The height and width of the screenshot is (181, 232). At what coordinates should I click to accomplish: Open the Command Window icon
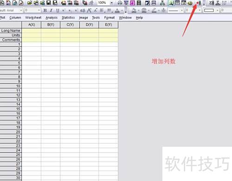(x=184, y=3)
